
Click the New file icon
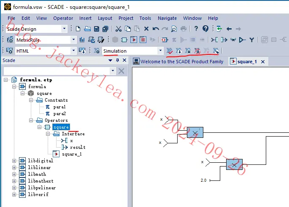click(78, 29)
